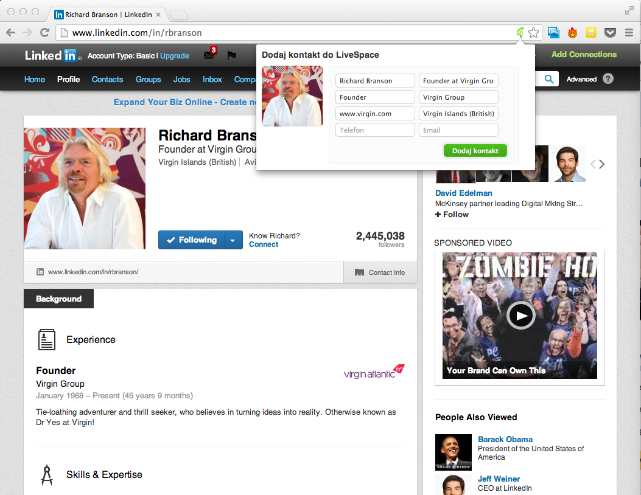Click the Virgin Atlantic company logo
This screenshot has width=641, height=495.
(374, 372)
